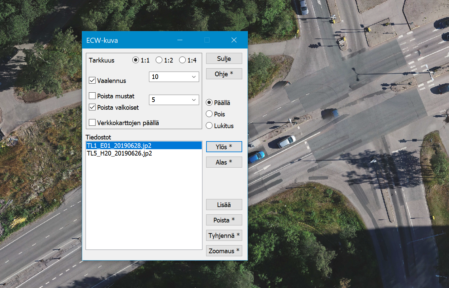Select the Pois radio option

[209, 114]
